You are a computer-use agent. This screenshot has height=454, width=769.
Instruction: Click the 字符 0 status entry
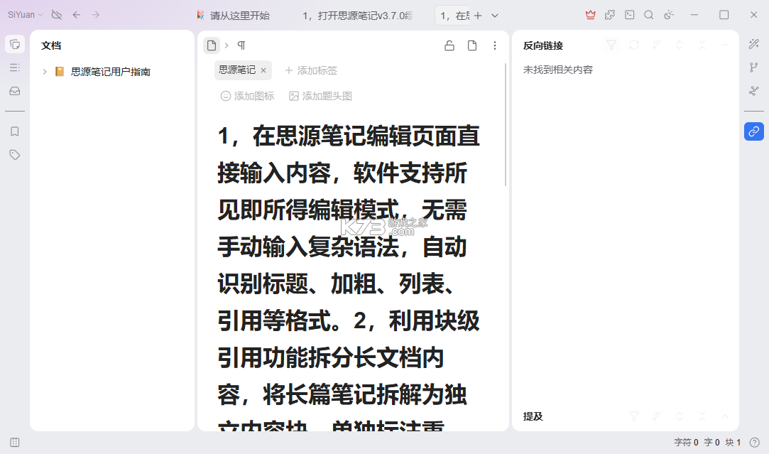[686, 442]
